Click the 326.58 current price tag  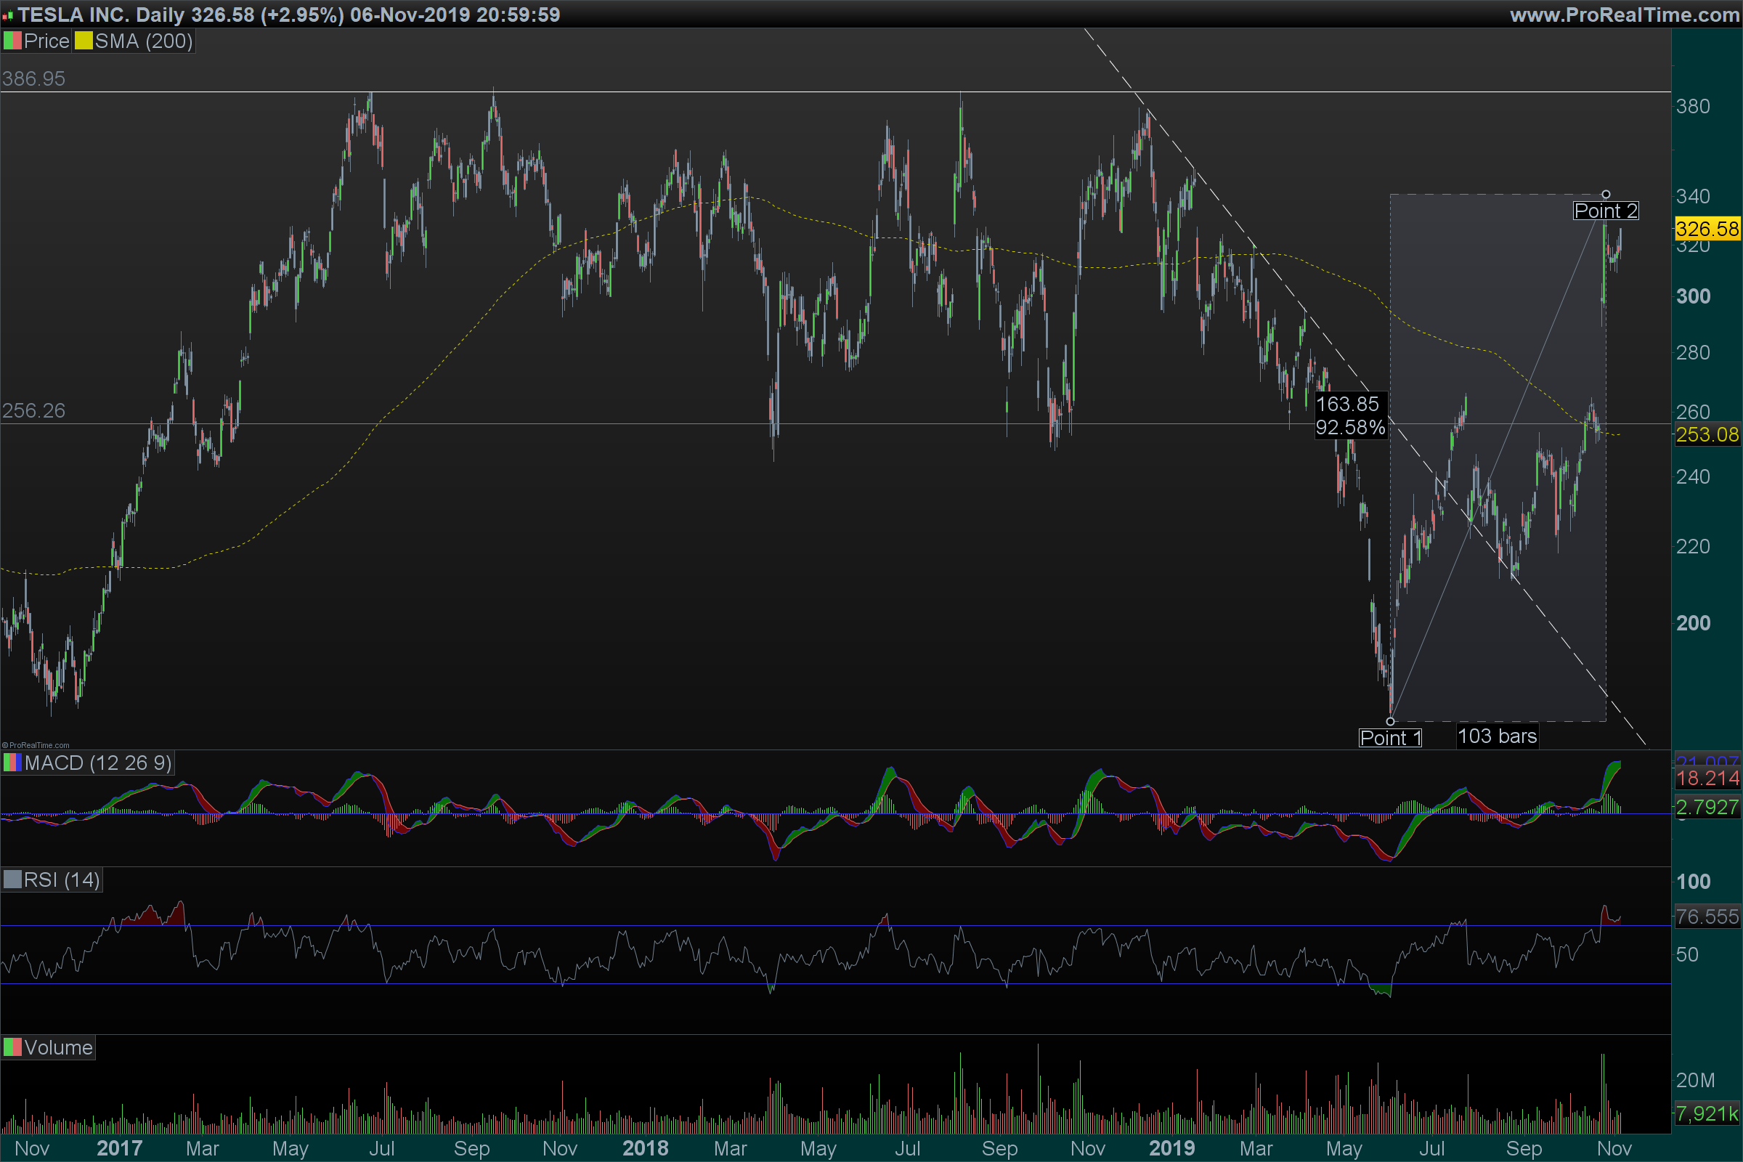pos(1707,228)
